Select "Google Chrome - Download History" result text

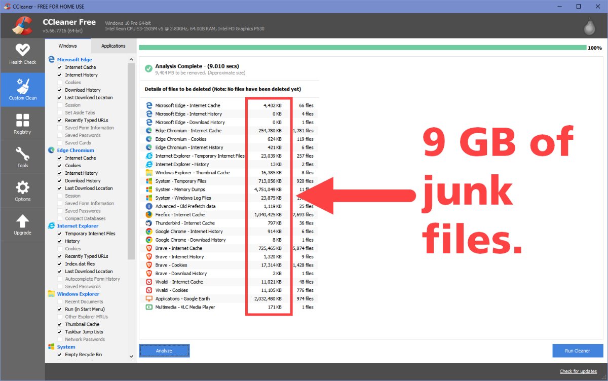191,240
